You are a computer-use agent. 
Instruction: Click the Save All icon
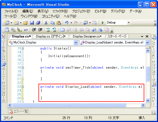click(38, 23)
